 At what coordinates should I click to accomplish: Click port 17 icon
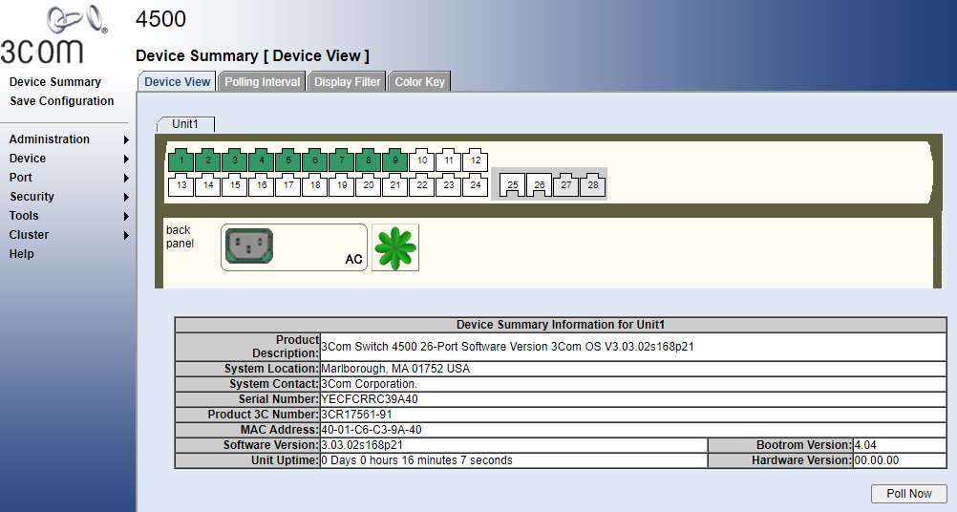coord(288,185)
